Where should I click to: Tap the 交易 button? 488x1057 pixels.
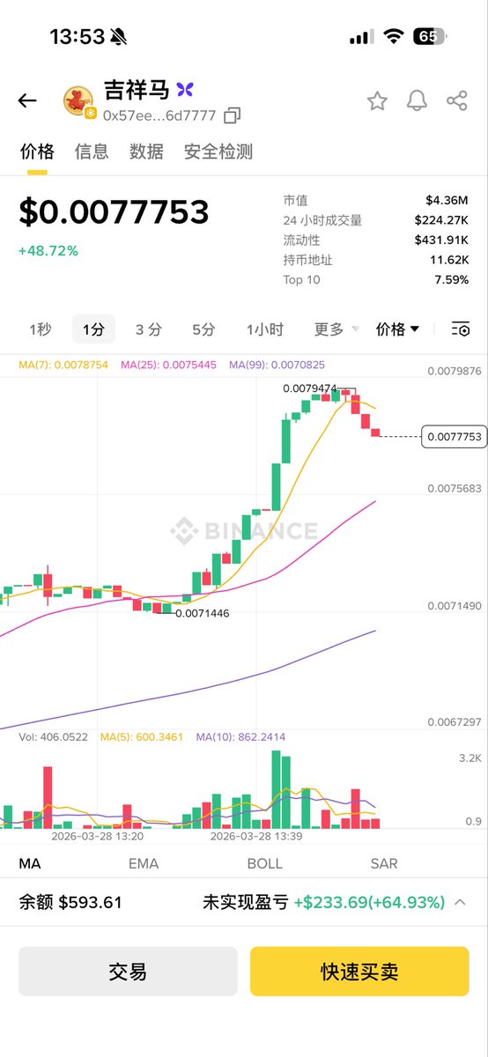(128, 972)
